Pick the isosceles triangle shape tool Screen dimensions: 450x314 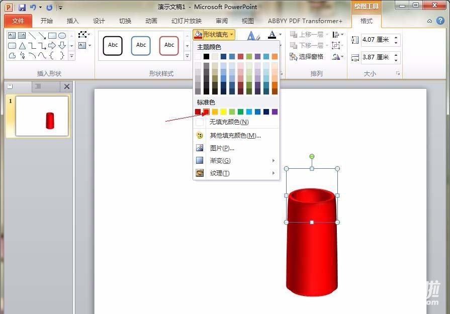point(22,46)
